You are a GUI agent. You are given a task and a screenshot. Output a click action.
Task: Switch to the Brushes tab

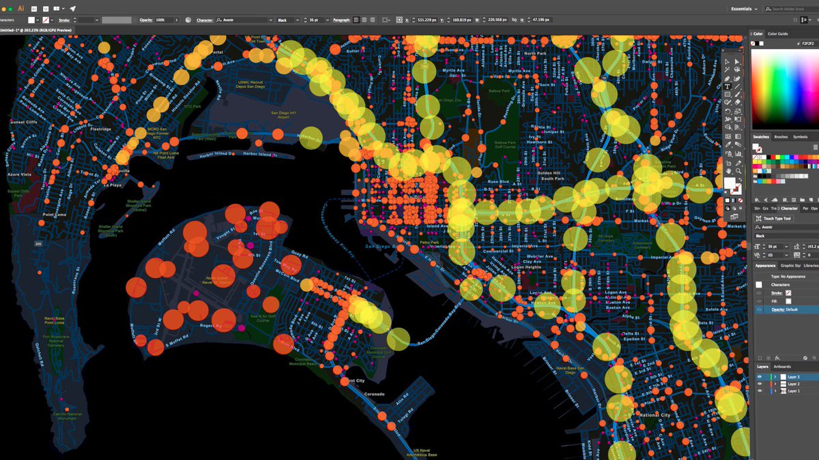(781, 136)
